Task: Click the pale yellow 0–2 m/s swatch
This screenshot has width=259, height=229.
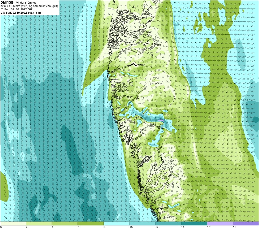Action: click(13, 223)
